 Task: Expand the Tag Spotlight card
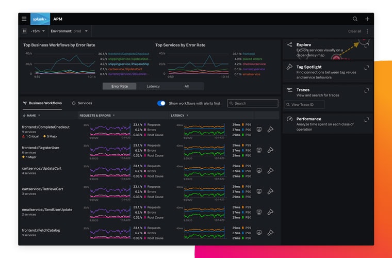pos(366,68)
